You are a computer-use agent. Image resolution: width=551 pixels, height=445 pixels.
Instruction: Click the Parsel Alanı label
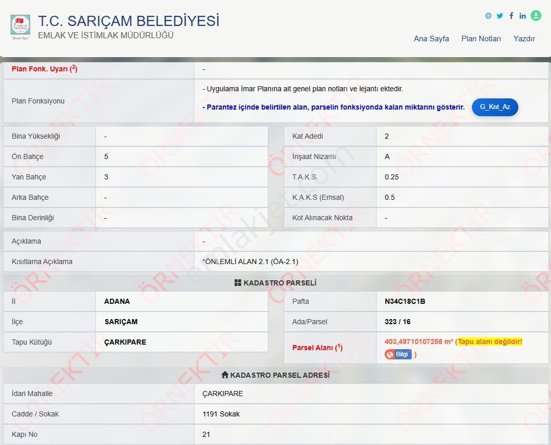pyautogui.click(x=317, y=347)
